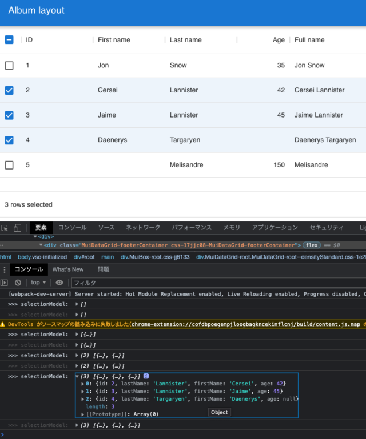Click the フィルタ console filter input field
The width and height of the screenshot is (366, 439).
coord(217,283)
